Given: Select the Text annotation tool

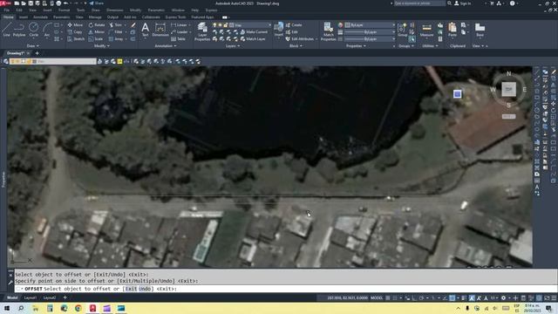Looking at the screenshot, I should click(146, 30).
